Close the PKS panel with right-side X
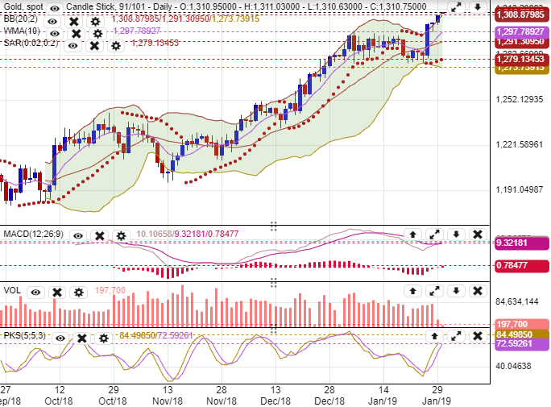The image size is (551, 407). (x=477, y=335)
